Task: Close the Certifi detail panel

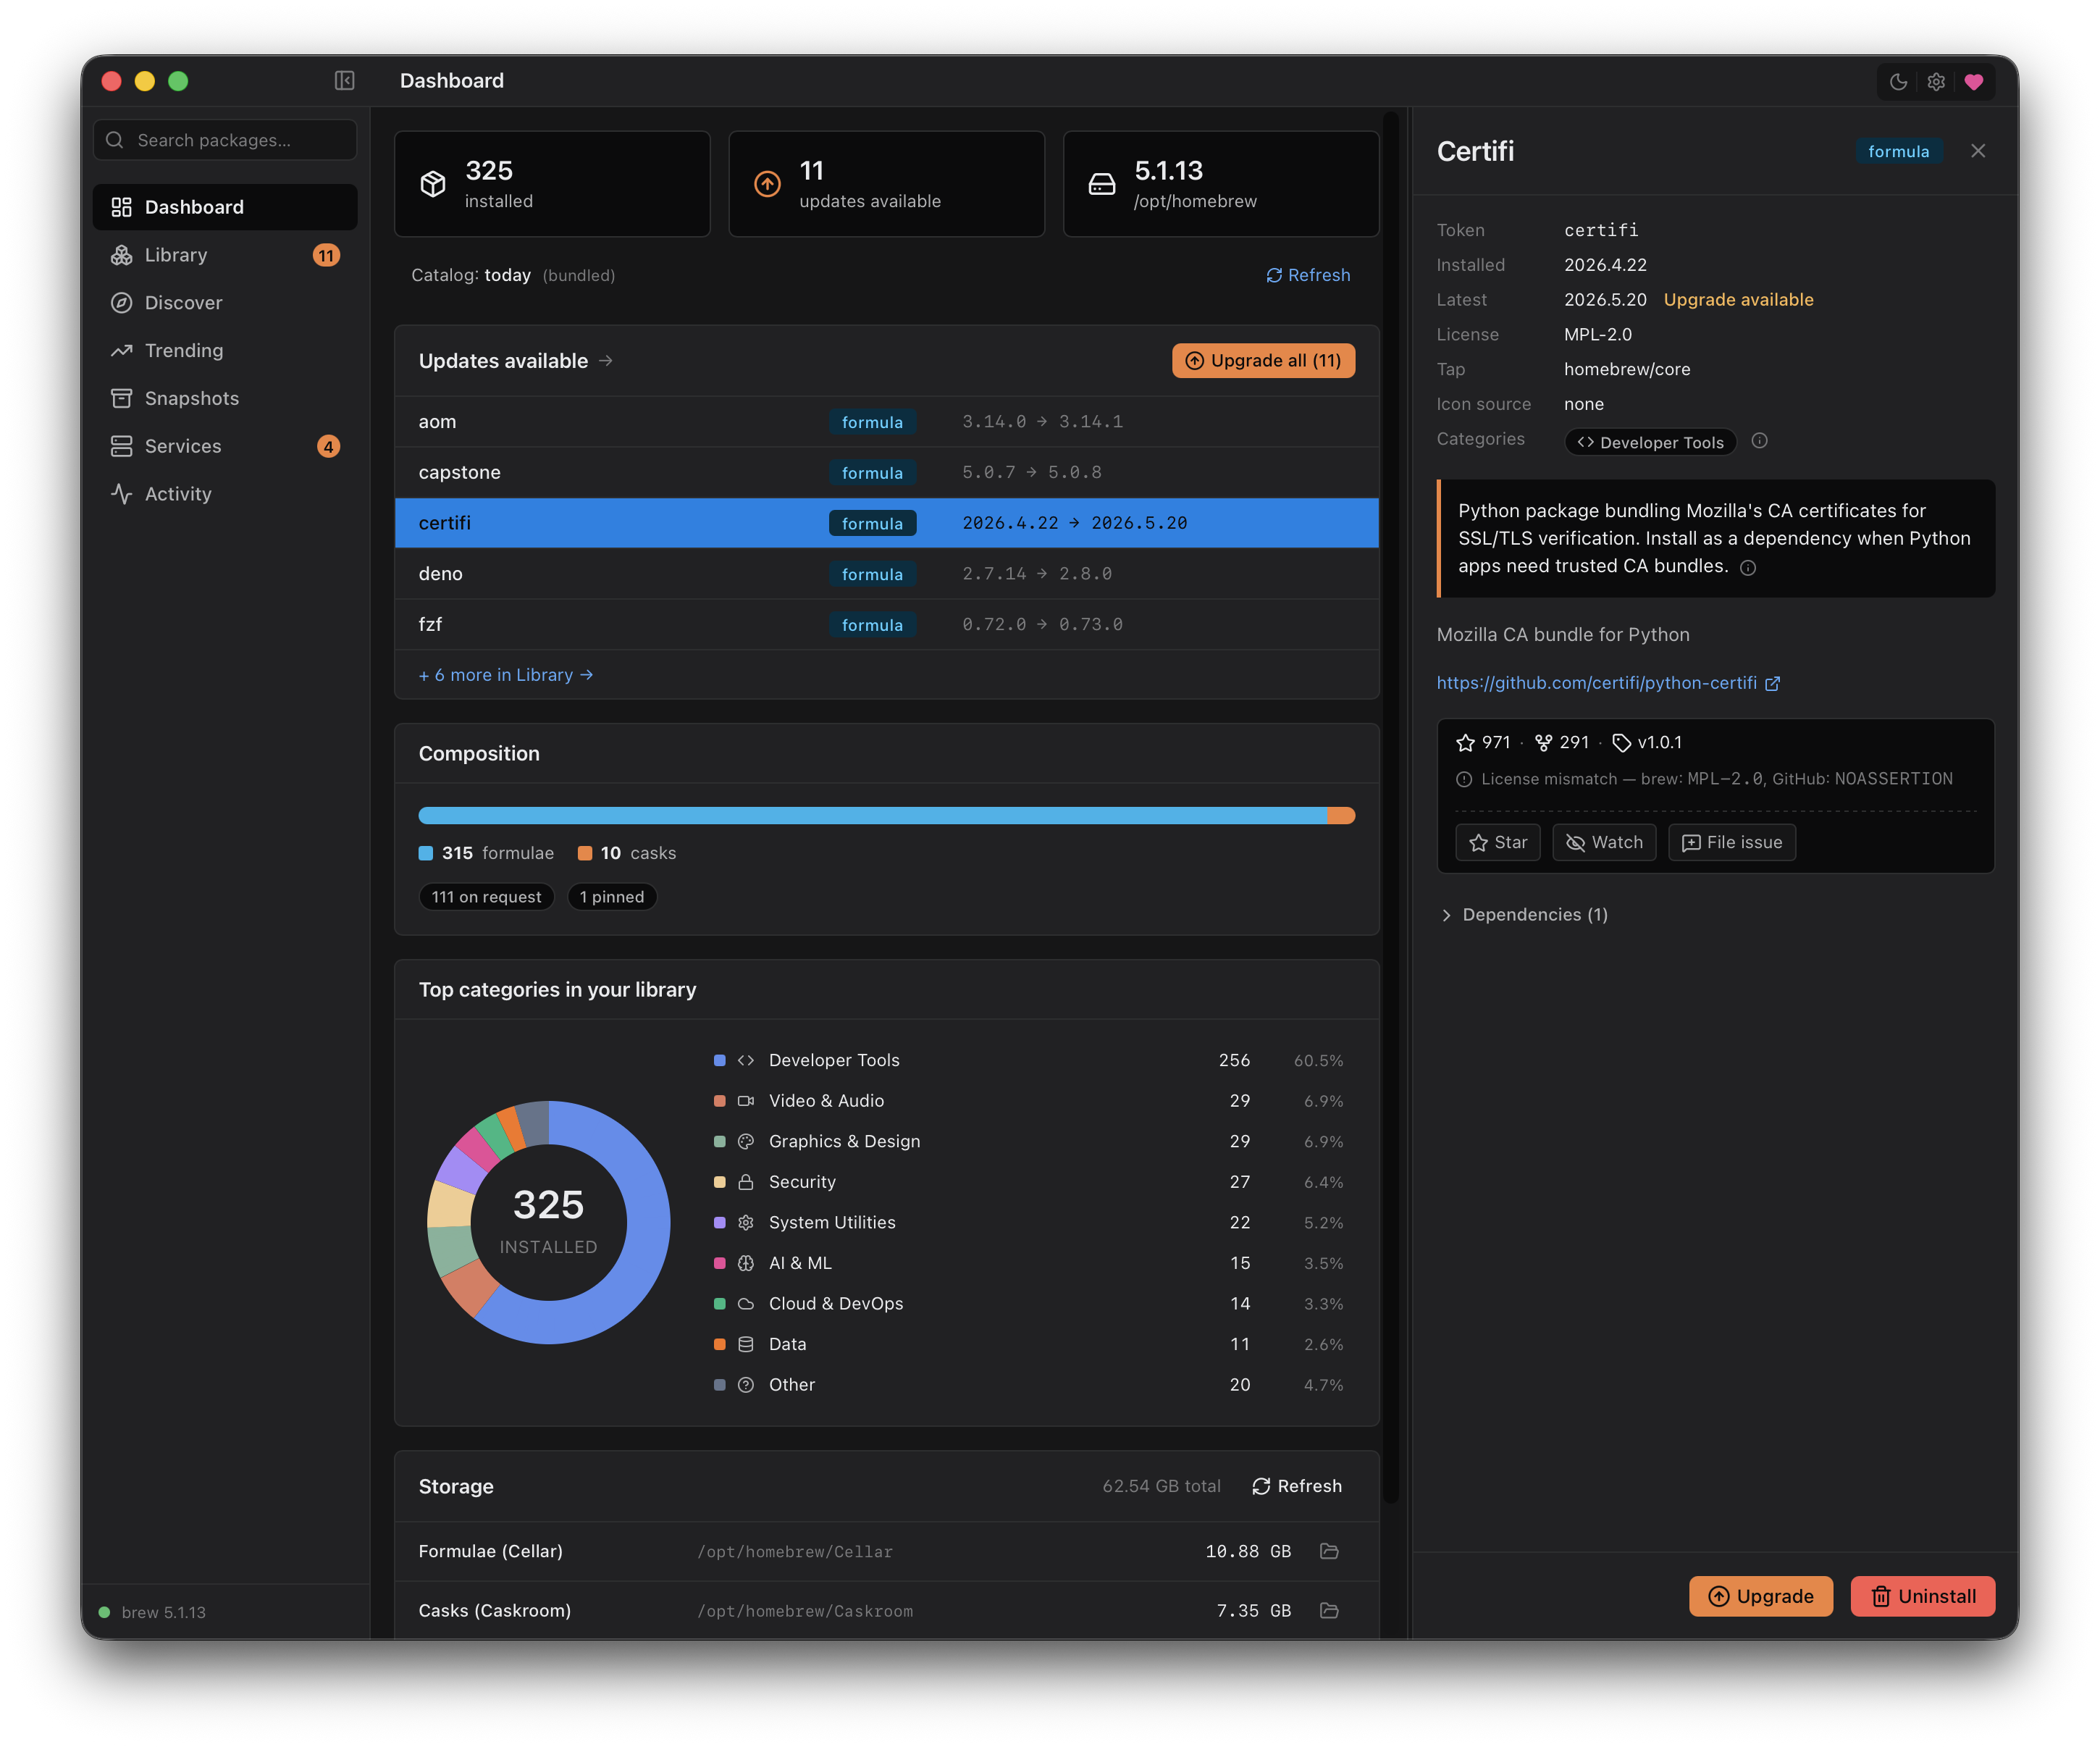Action: click(1978, 151)
